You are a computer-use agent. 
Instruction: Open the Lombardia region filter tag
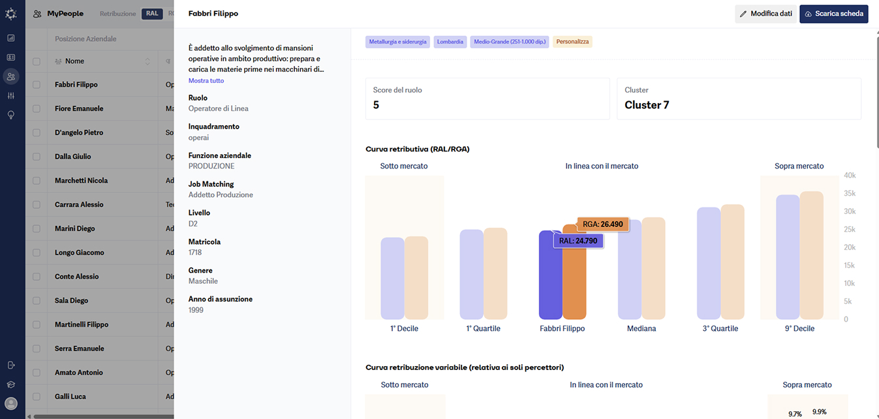[450, 42]
